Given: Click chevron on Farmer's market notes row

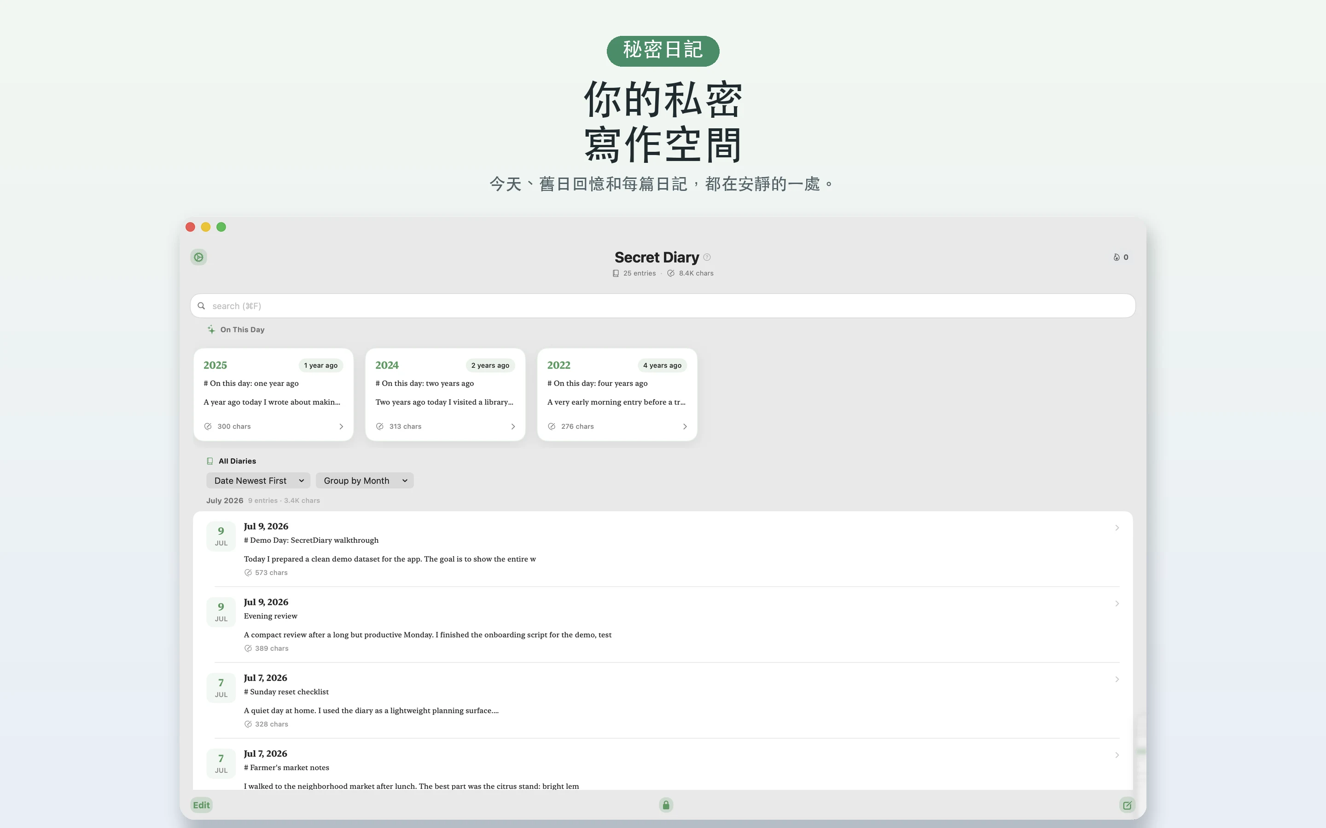Looking at the screenshot, I should (1117, 755).
